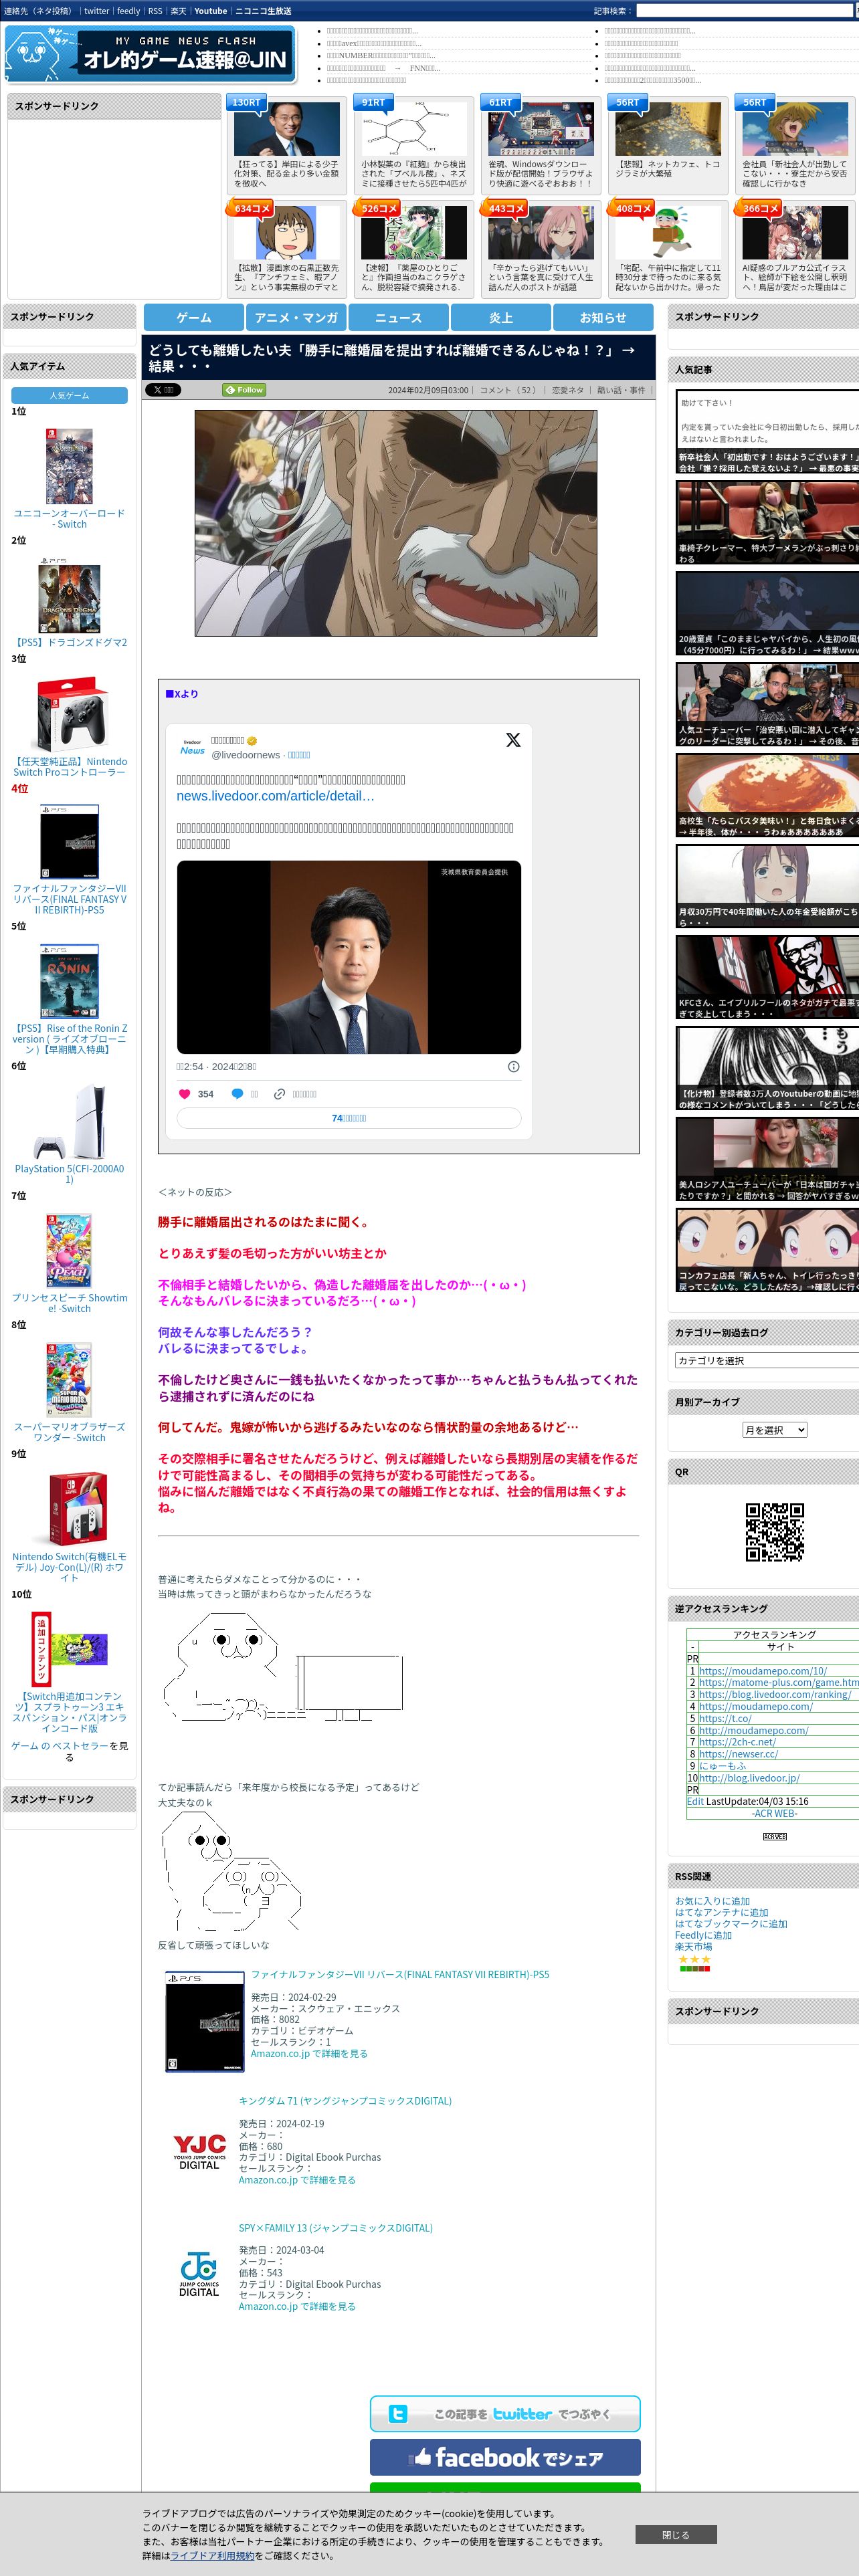Click the 酷い話・事件 category link

point(621,391)
